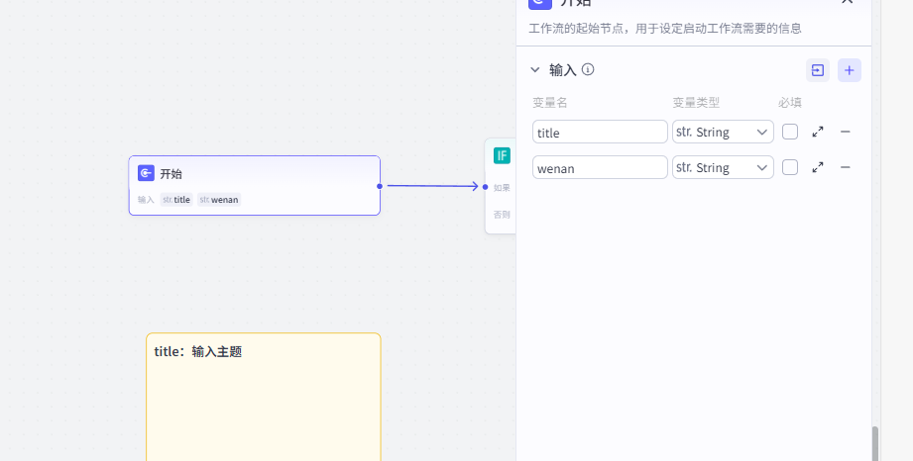The width and height of the screenshot is (913, 461).
Task: Click the info icon next to 输入
Action: pyautogui.click(x=588, y=70)
